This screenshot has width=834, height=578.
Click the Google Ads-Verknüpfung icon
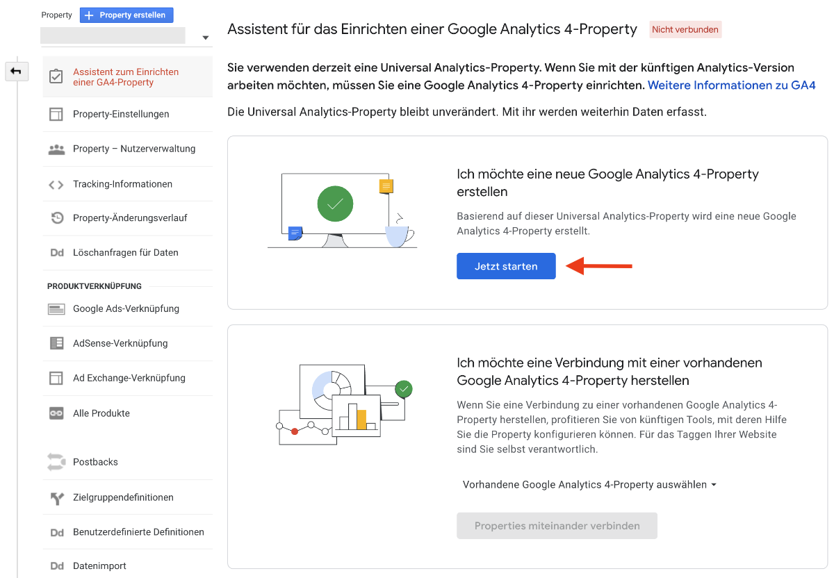point(56,309)
